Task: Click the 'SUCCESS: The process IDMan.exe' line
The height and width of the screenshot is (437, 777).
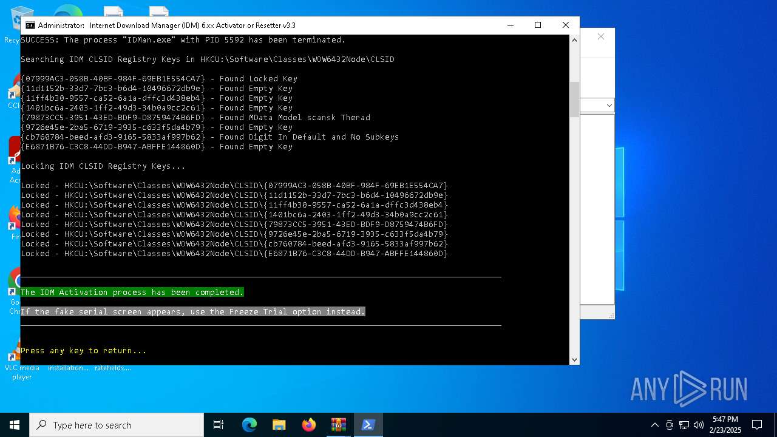Action: click(183, 40)
